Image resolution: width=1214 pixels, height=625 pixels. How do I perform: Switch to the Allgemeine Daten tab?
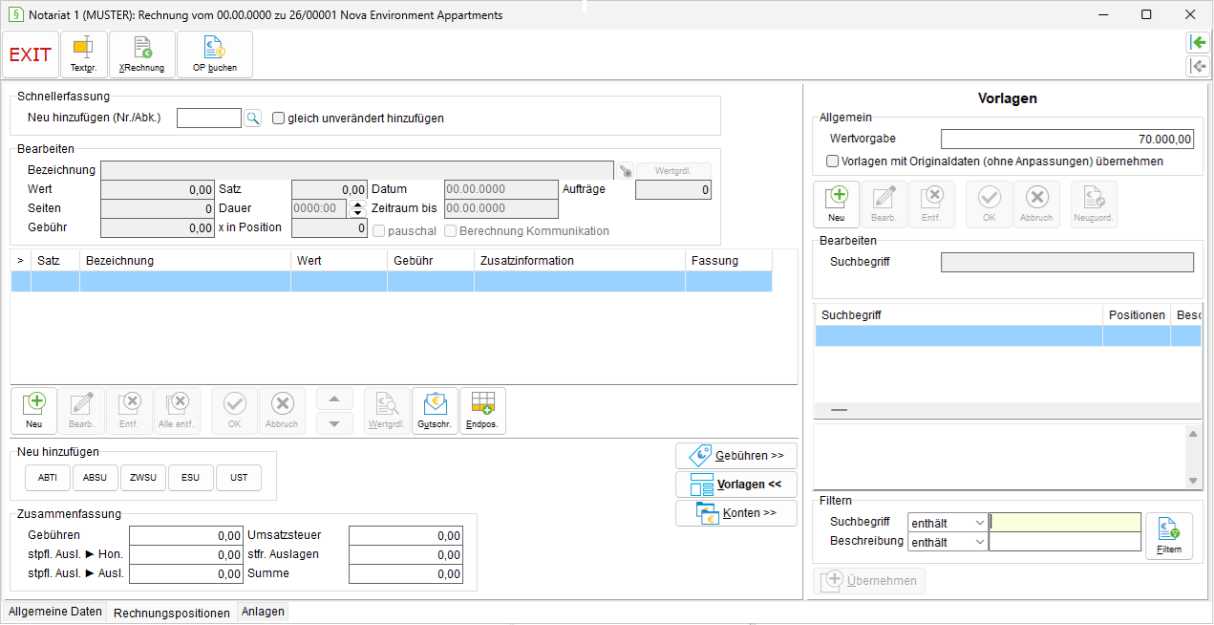point(54,612)
